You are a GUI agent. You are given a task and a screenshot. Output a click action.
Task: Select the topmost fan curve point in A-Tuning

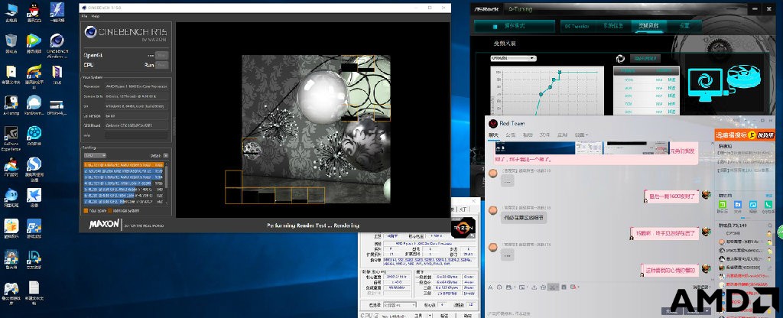560,73
